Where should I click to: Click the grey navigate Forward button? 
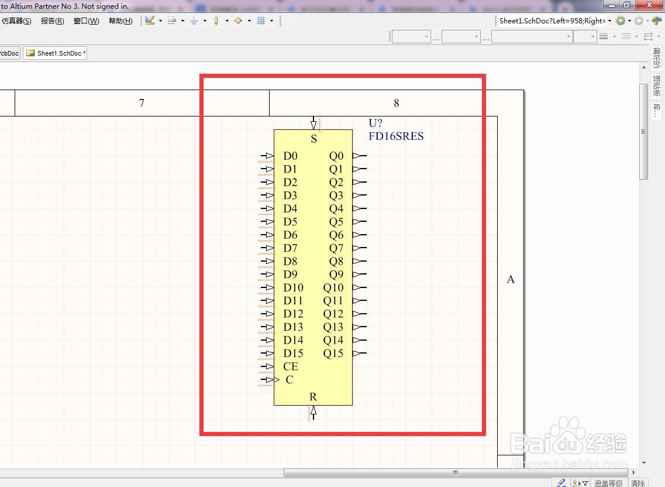click(639, 20)
